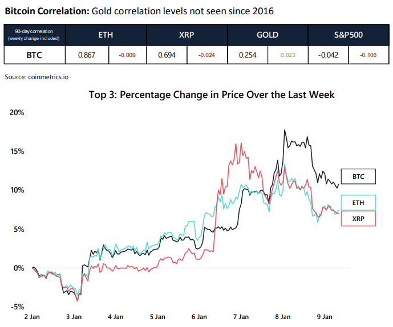
Task: Click the 90-day correlation header cell
Action: [x=34, y=35]
